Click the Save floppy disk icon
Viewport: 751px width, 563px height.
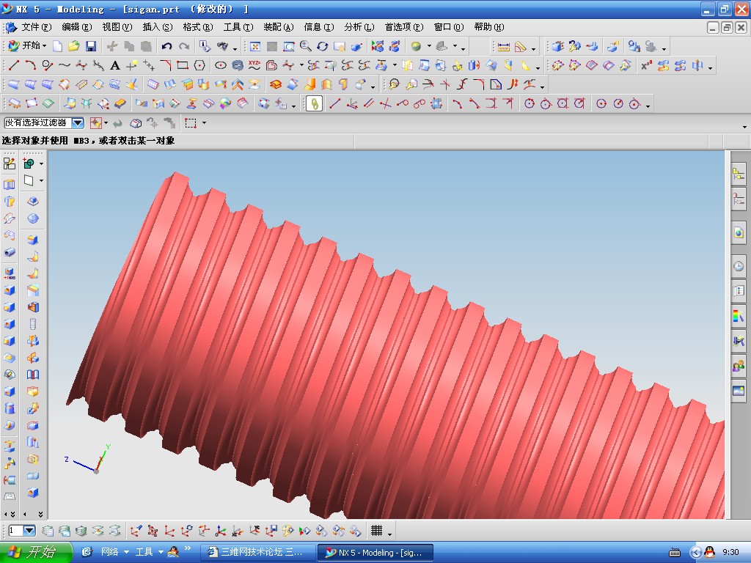coord(90,46)
